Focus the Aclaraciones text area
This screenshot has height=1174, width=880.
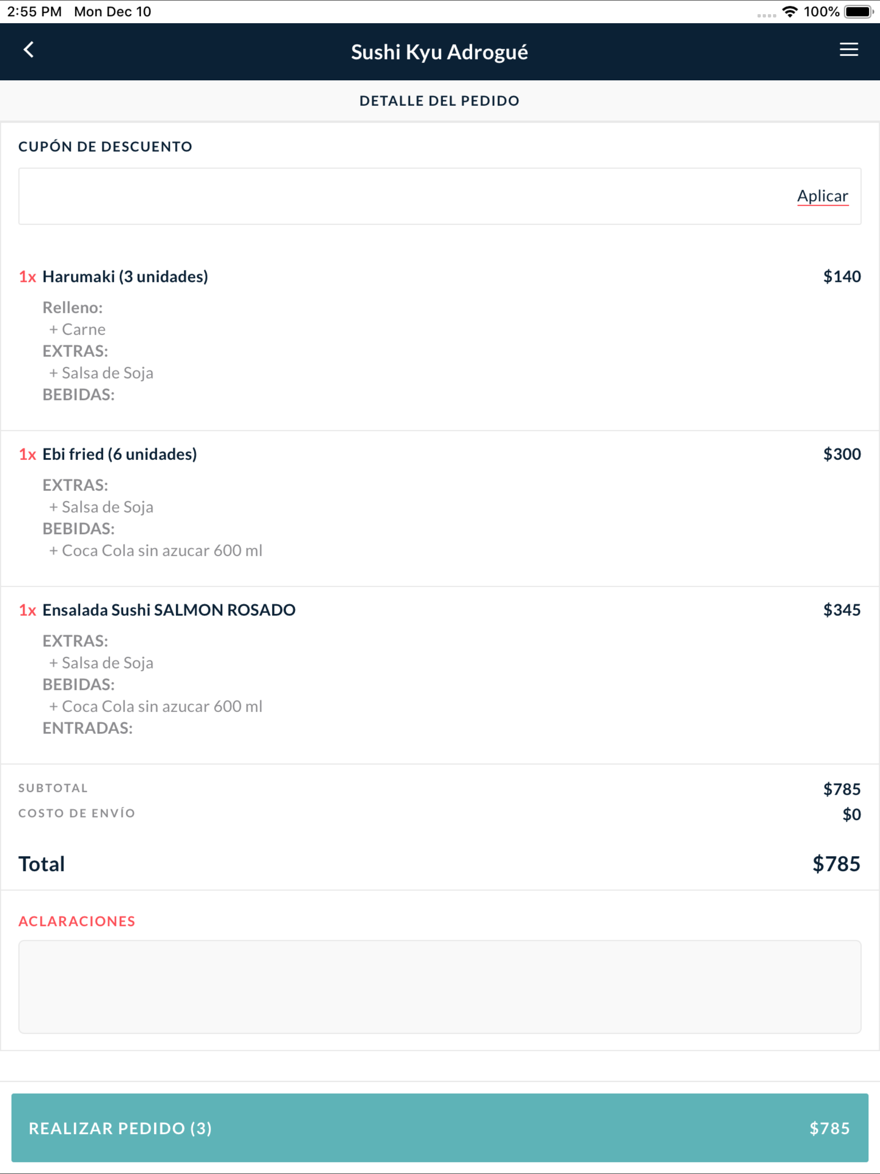tap(440, 987)
